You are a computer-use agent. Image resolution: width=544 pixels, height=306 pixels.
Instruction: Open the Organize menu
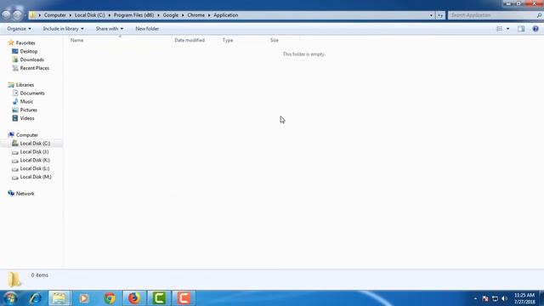(x=19, y=29)
